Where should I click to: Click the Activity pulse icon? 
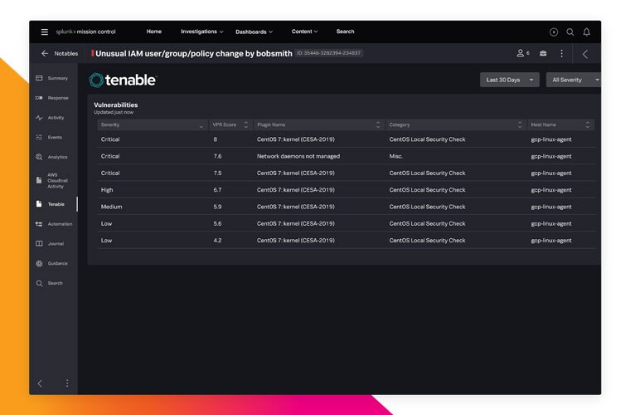pyautogui.click(x=39, y=118)
